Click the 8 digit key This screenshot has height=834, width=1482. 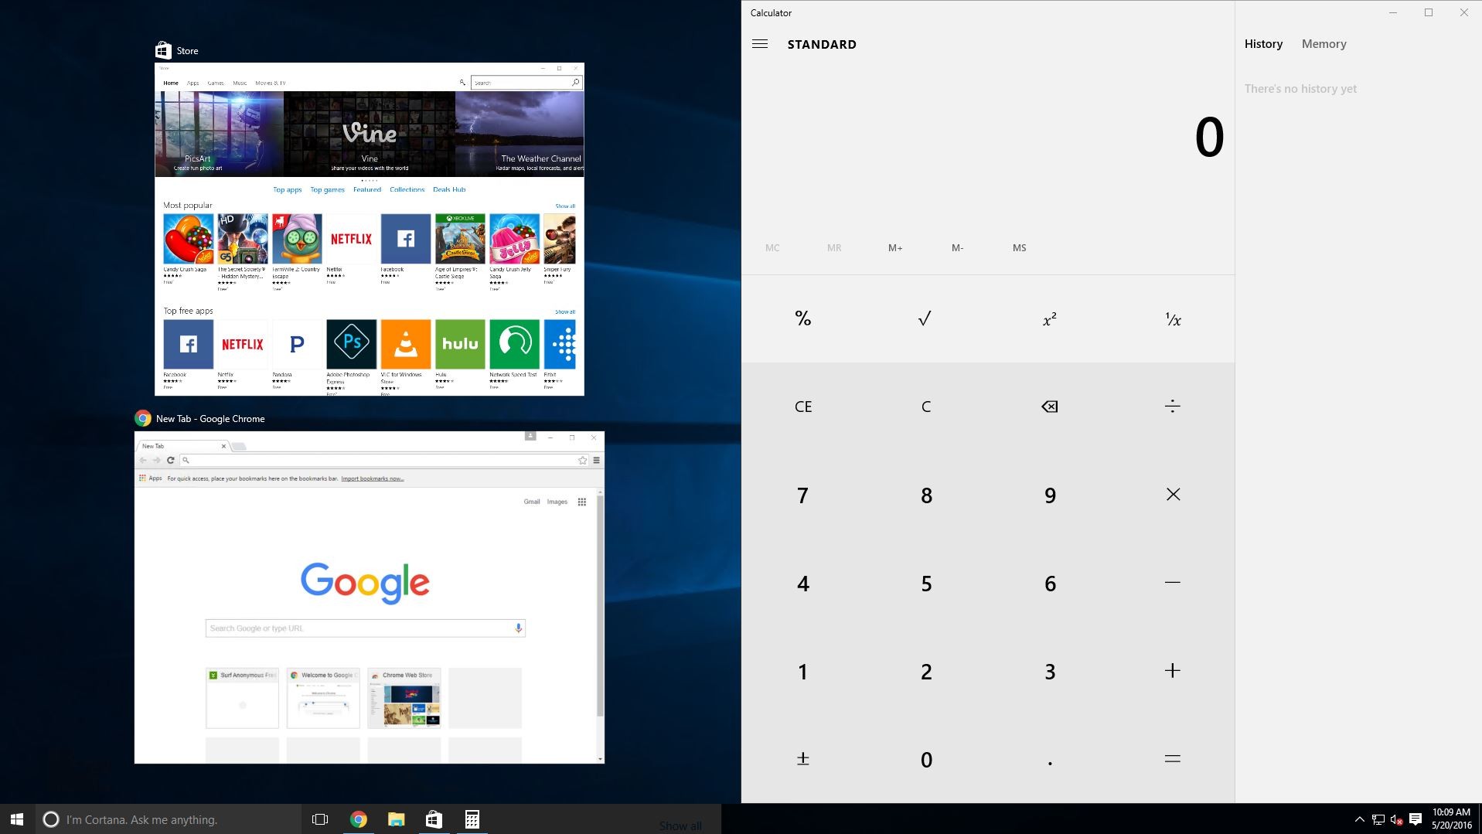click(925, 495)
